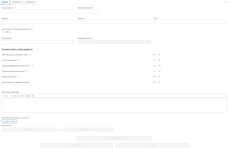The image size is (228, 148).
Task: Click the bulleted list icon
Action: (29, 96)
